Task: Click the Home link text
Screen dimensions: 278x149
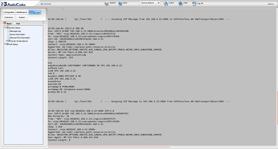Action: point(171,3)
